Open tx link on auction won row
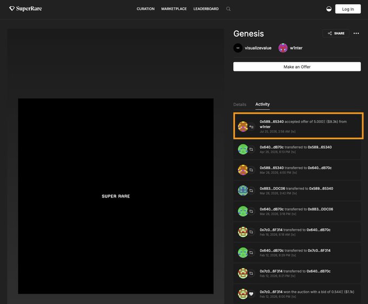The image size is (368, 304). pyautogui.click(x=294, y=297)
